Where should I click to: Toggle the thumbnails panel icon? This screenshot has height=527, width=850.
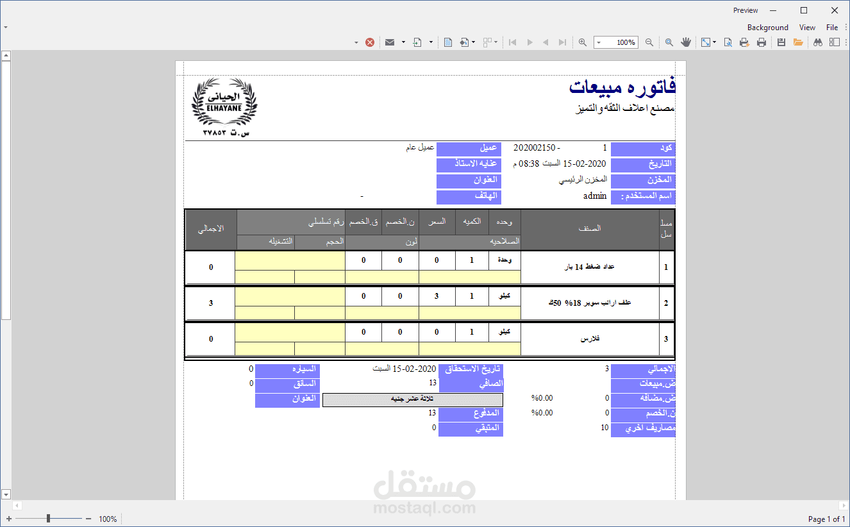tap(835, 42)
